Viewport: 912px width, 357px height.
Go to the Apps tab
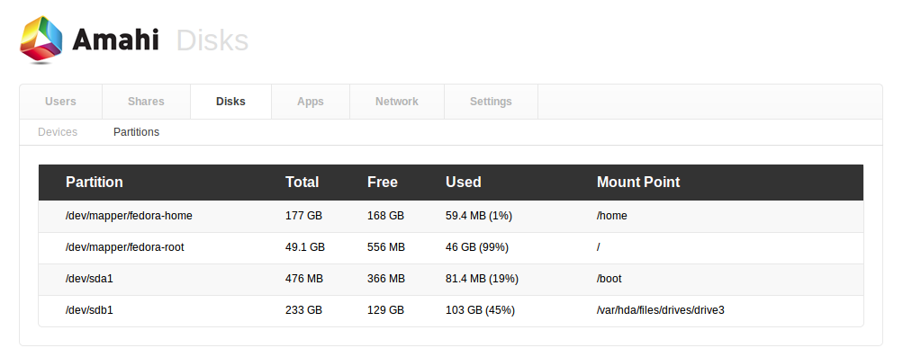[311, 102]
